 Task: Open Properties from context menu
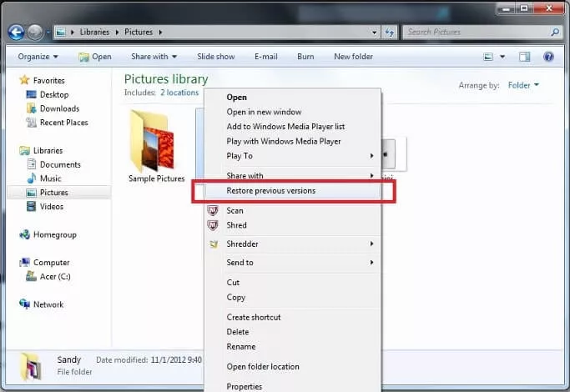pos(293,386)
